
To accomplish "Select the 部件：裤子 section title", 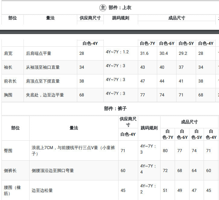I will pos(115,108).
